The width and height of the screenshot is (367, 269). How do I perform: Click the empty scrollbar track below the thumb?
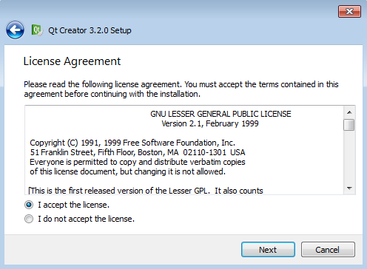pyautogui.click(x=349, y=157)
